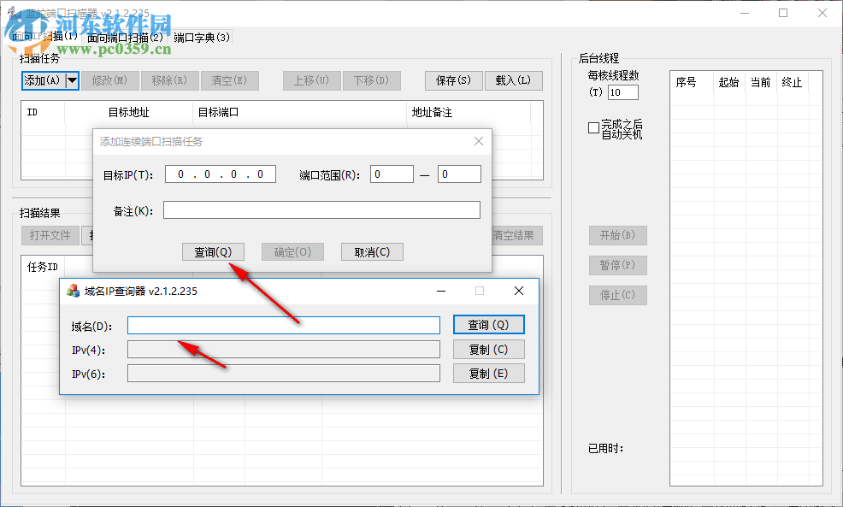Switch to the 端口字典(3) tab
Viewport: 843px width, 507px height.
(x=202, y=38)
